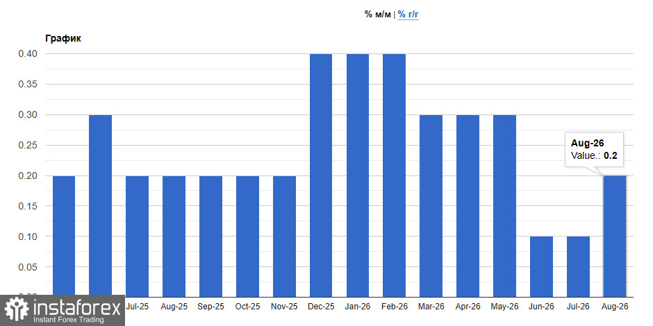The image size is (653, 326).
Task: Click the 0.15 y-axis label
Action: [x=28, y=206]
